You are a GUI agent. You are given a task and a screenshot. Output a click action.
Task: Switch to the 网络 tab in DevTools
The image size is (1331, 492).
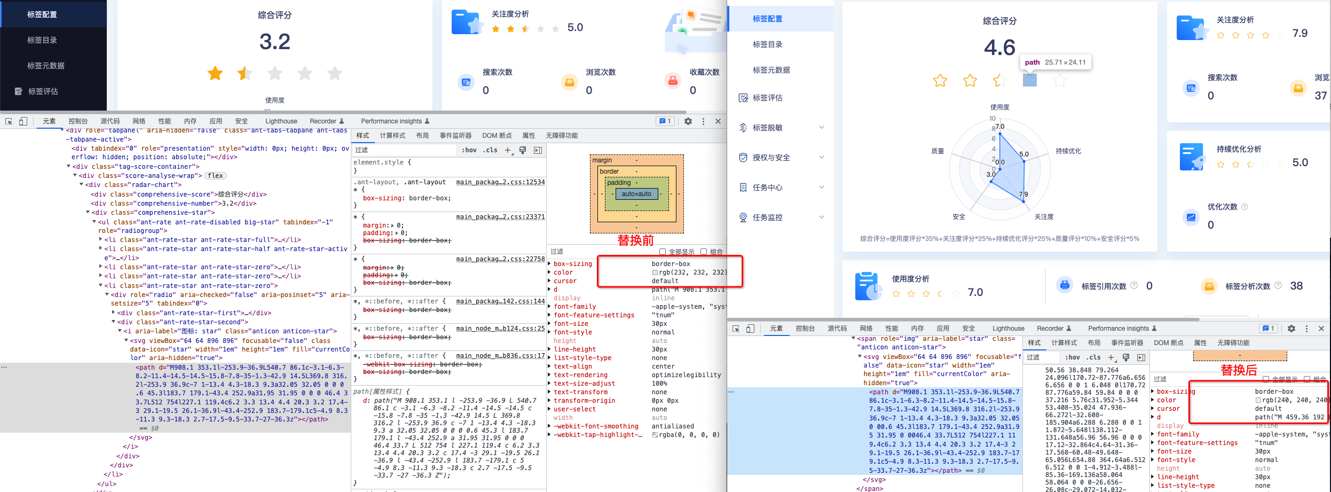click(x=138, y=121)
